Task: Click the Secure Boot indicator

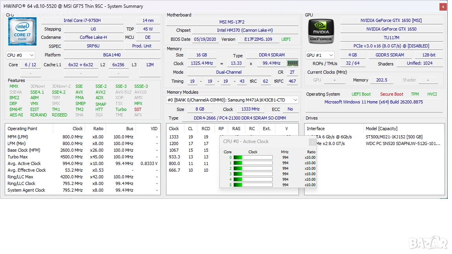Action: [392, 94]
